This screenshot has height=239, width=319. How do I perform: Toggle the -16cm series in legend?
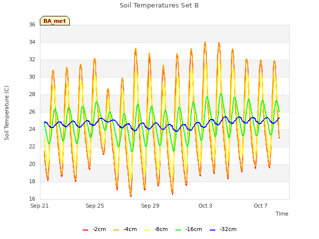[x=188, y=229]
